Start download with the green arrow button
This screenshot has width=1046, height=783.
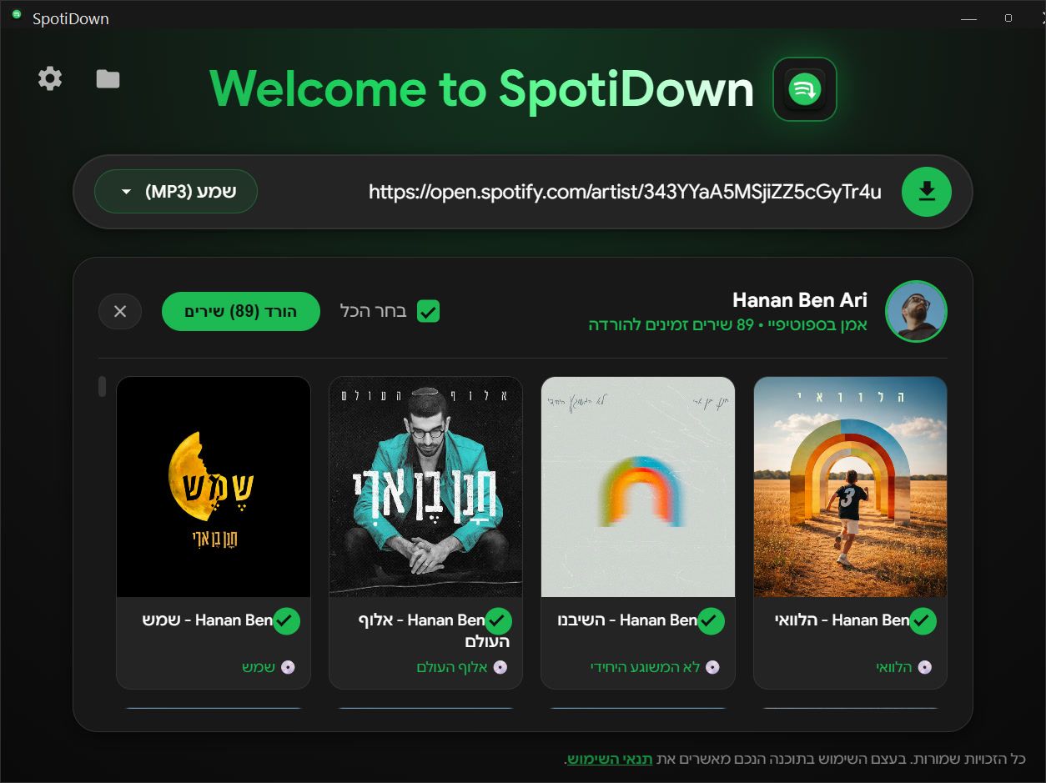point(926,192)
